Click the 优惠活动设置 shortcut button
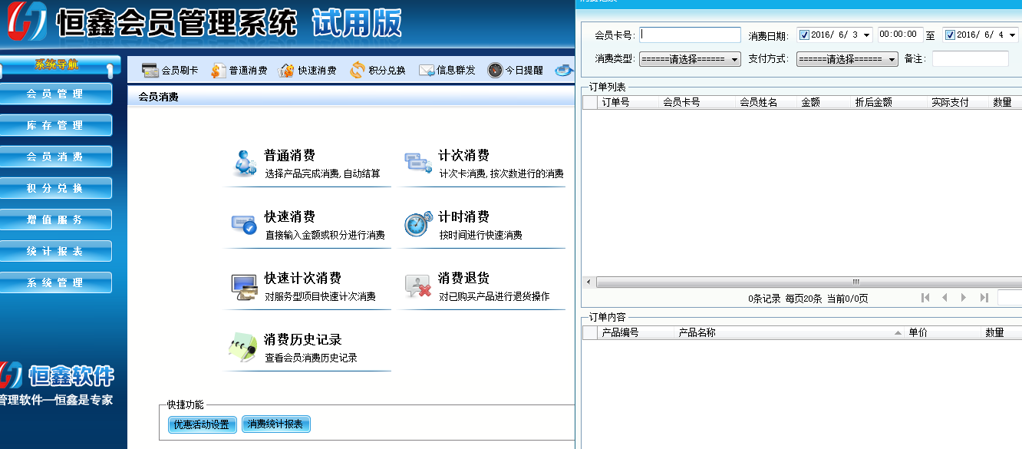The width and height of the screenshot is (1022, 449). click(203, 424)
